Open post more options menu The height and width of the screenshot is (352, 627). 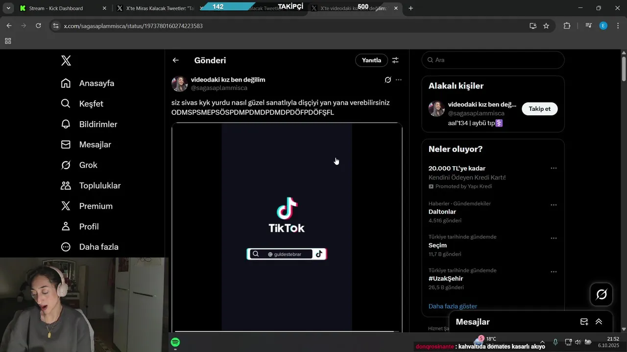pyautogui.click(x=399, y=80)
